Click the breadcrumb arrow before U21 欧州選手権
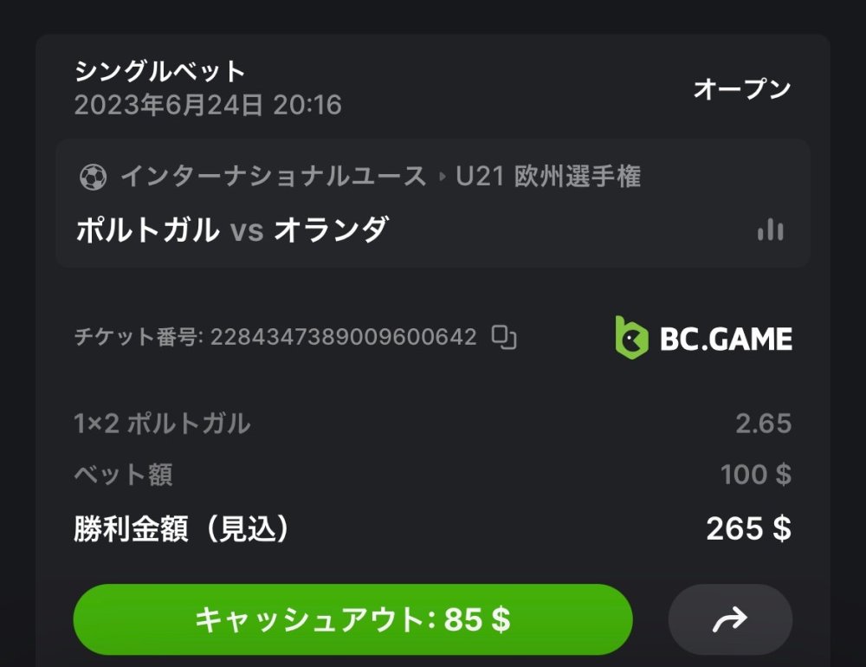Image resolution: width=866 pixels, height=667 pixels. [443, 178]
